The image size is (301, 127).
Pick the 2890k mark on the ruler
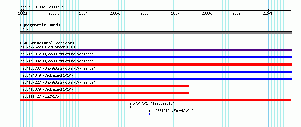[x=268, y=14]
